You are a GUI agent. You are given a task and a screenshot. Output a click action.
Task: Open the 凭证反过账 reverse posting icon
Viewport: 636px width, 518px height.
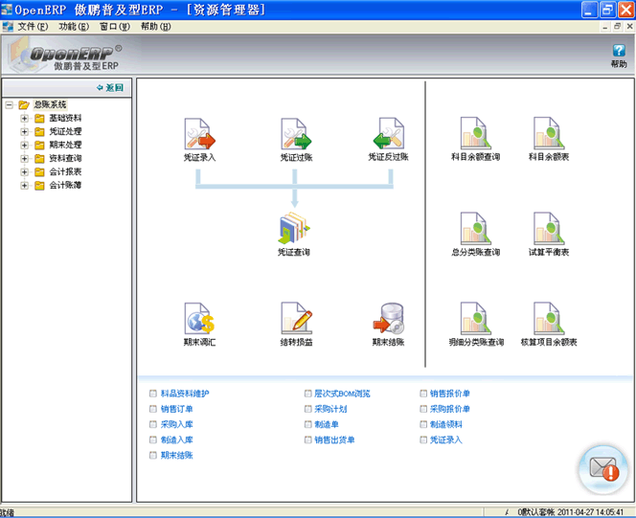tap(389, 134)
